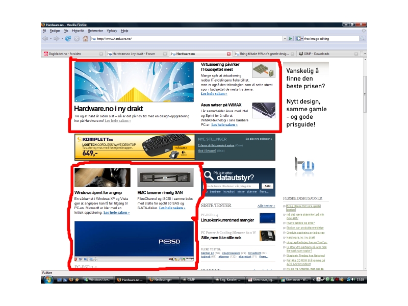Image resolution: width=408 pixels, height=306 pixels.
Task: Close the Dagbladet.no tab
Action: (101, 54)
